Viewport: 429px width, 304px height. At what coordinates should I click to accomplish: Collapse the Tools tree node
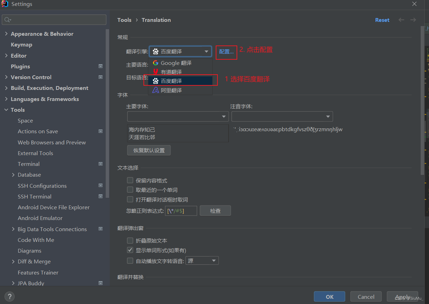[x=6, y=110]
